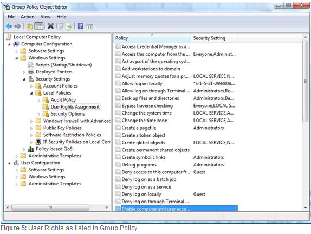
Task: Click the Public Key Policies folder icon
Action: pyautogui.click(x=38, y=128)
